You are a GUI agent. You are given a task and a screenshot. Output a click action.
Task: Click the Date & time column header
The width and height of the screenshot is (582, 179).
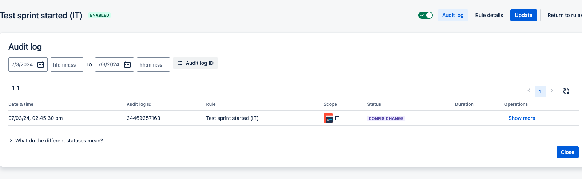coord(21,104)
